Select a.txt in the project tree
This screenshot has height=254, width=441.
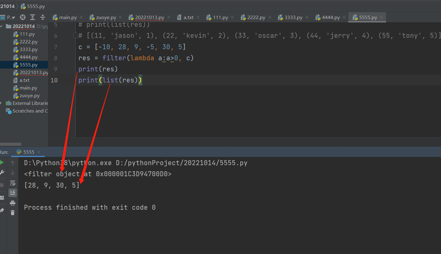click(24, 80)
